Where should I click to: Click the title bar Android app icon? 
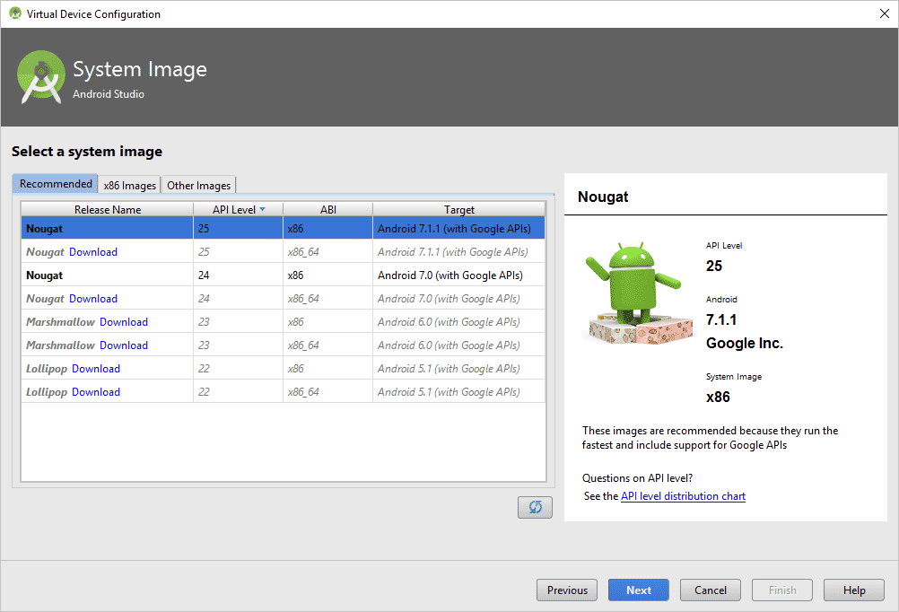pos(14,13)
